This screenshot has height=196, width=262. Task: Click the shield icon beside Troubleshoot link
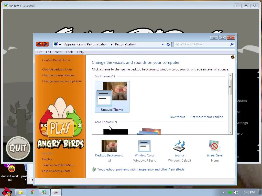coord(94,169)
